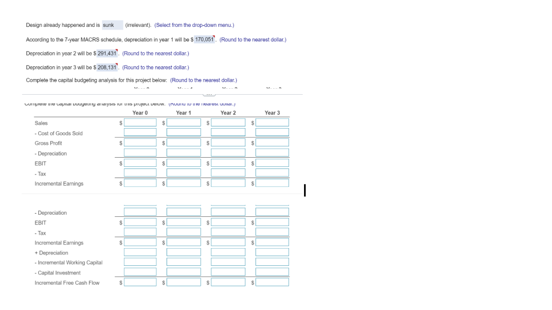Select Cost of Goods Sold Year 1 field
The image size is (552, 310).
(x=184, y=132)
